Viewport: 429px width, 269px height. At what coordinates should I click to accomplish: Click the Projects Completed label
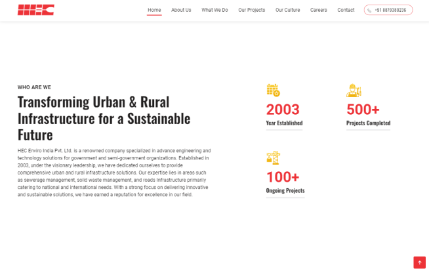(368, 123)
